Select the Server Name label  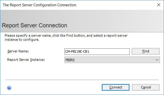coord(18,51)
